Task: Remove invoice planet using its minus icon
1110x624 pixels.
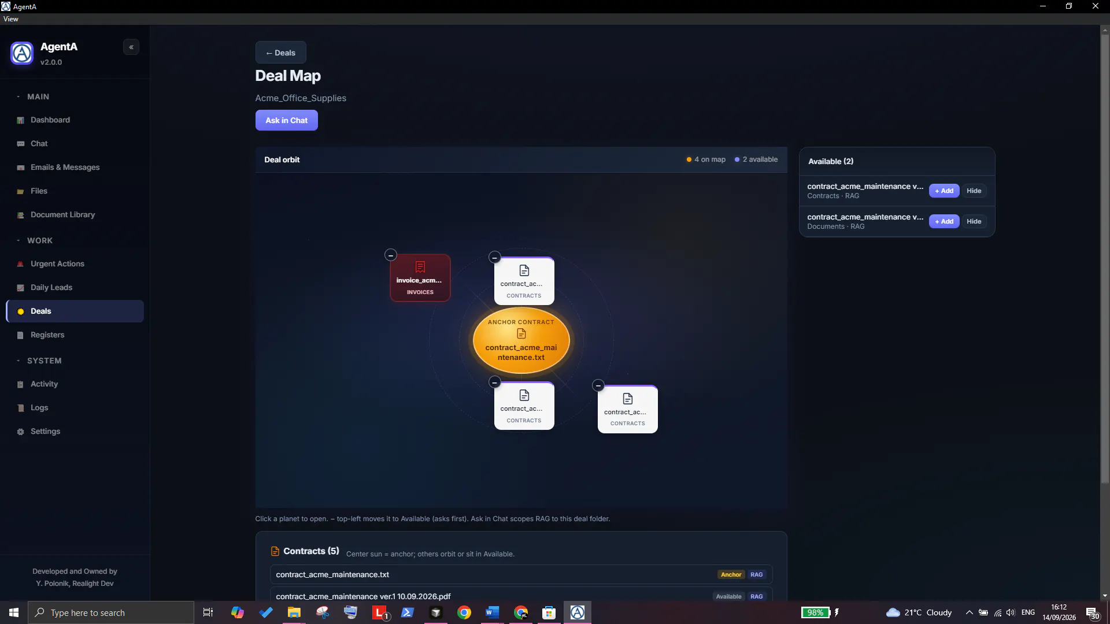Action: tap(391, 255)
